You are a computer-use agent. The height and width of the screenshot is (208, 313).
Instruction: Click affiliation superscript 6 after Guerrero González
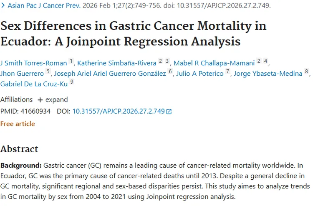(x=170, y=72)
